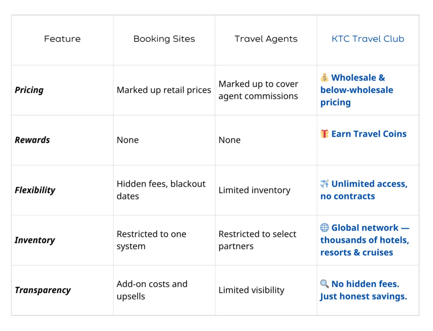The width and height of the screenshot is (433, 331).
Task: Click the Wholesale & below-wholesale pricing text
Action: pos(357,90)
